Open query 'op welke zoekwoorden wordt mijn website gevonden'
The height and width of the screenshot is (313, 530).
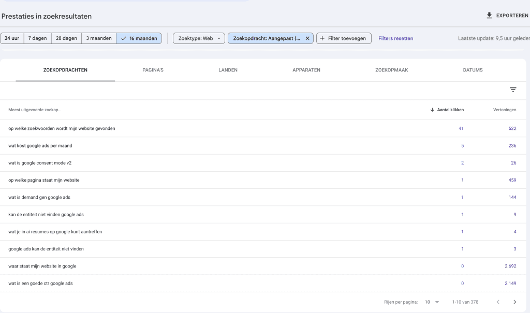(x=62, y=128)
